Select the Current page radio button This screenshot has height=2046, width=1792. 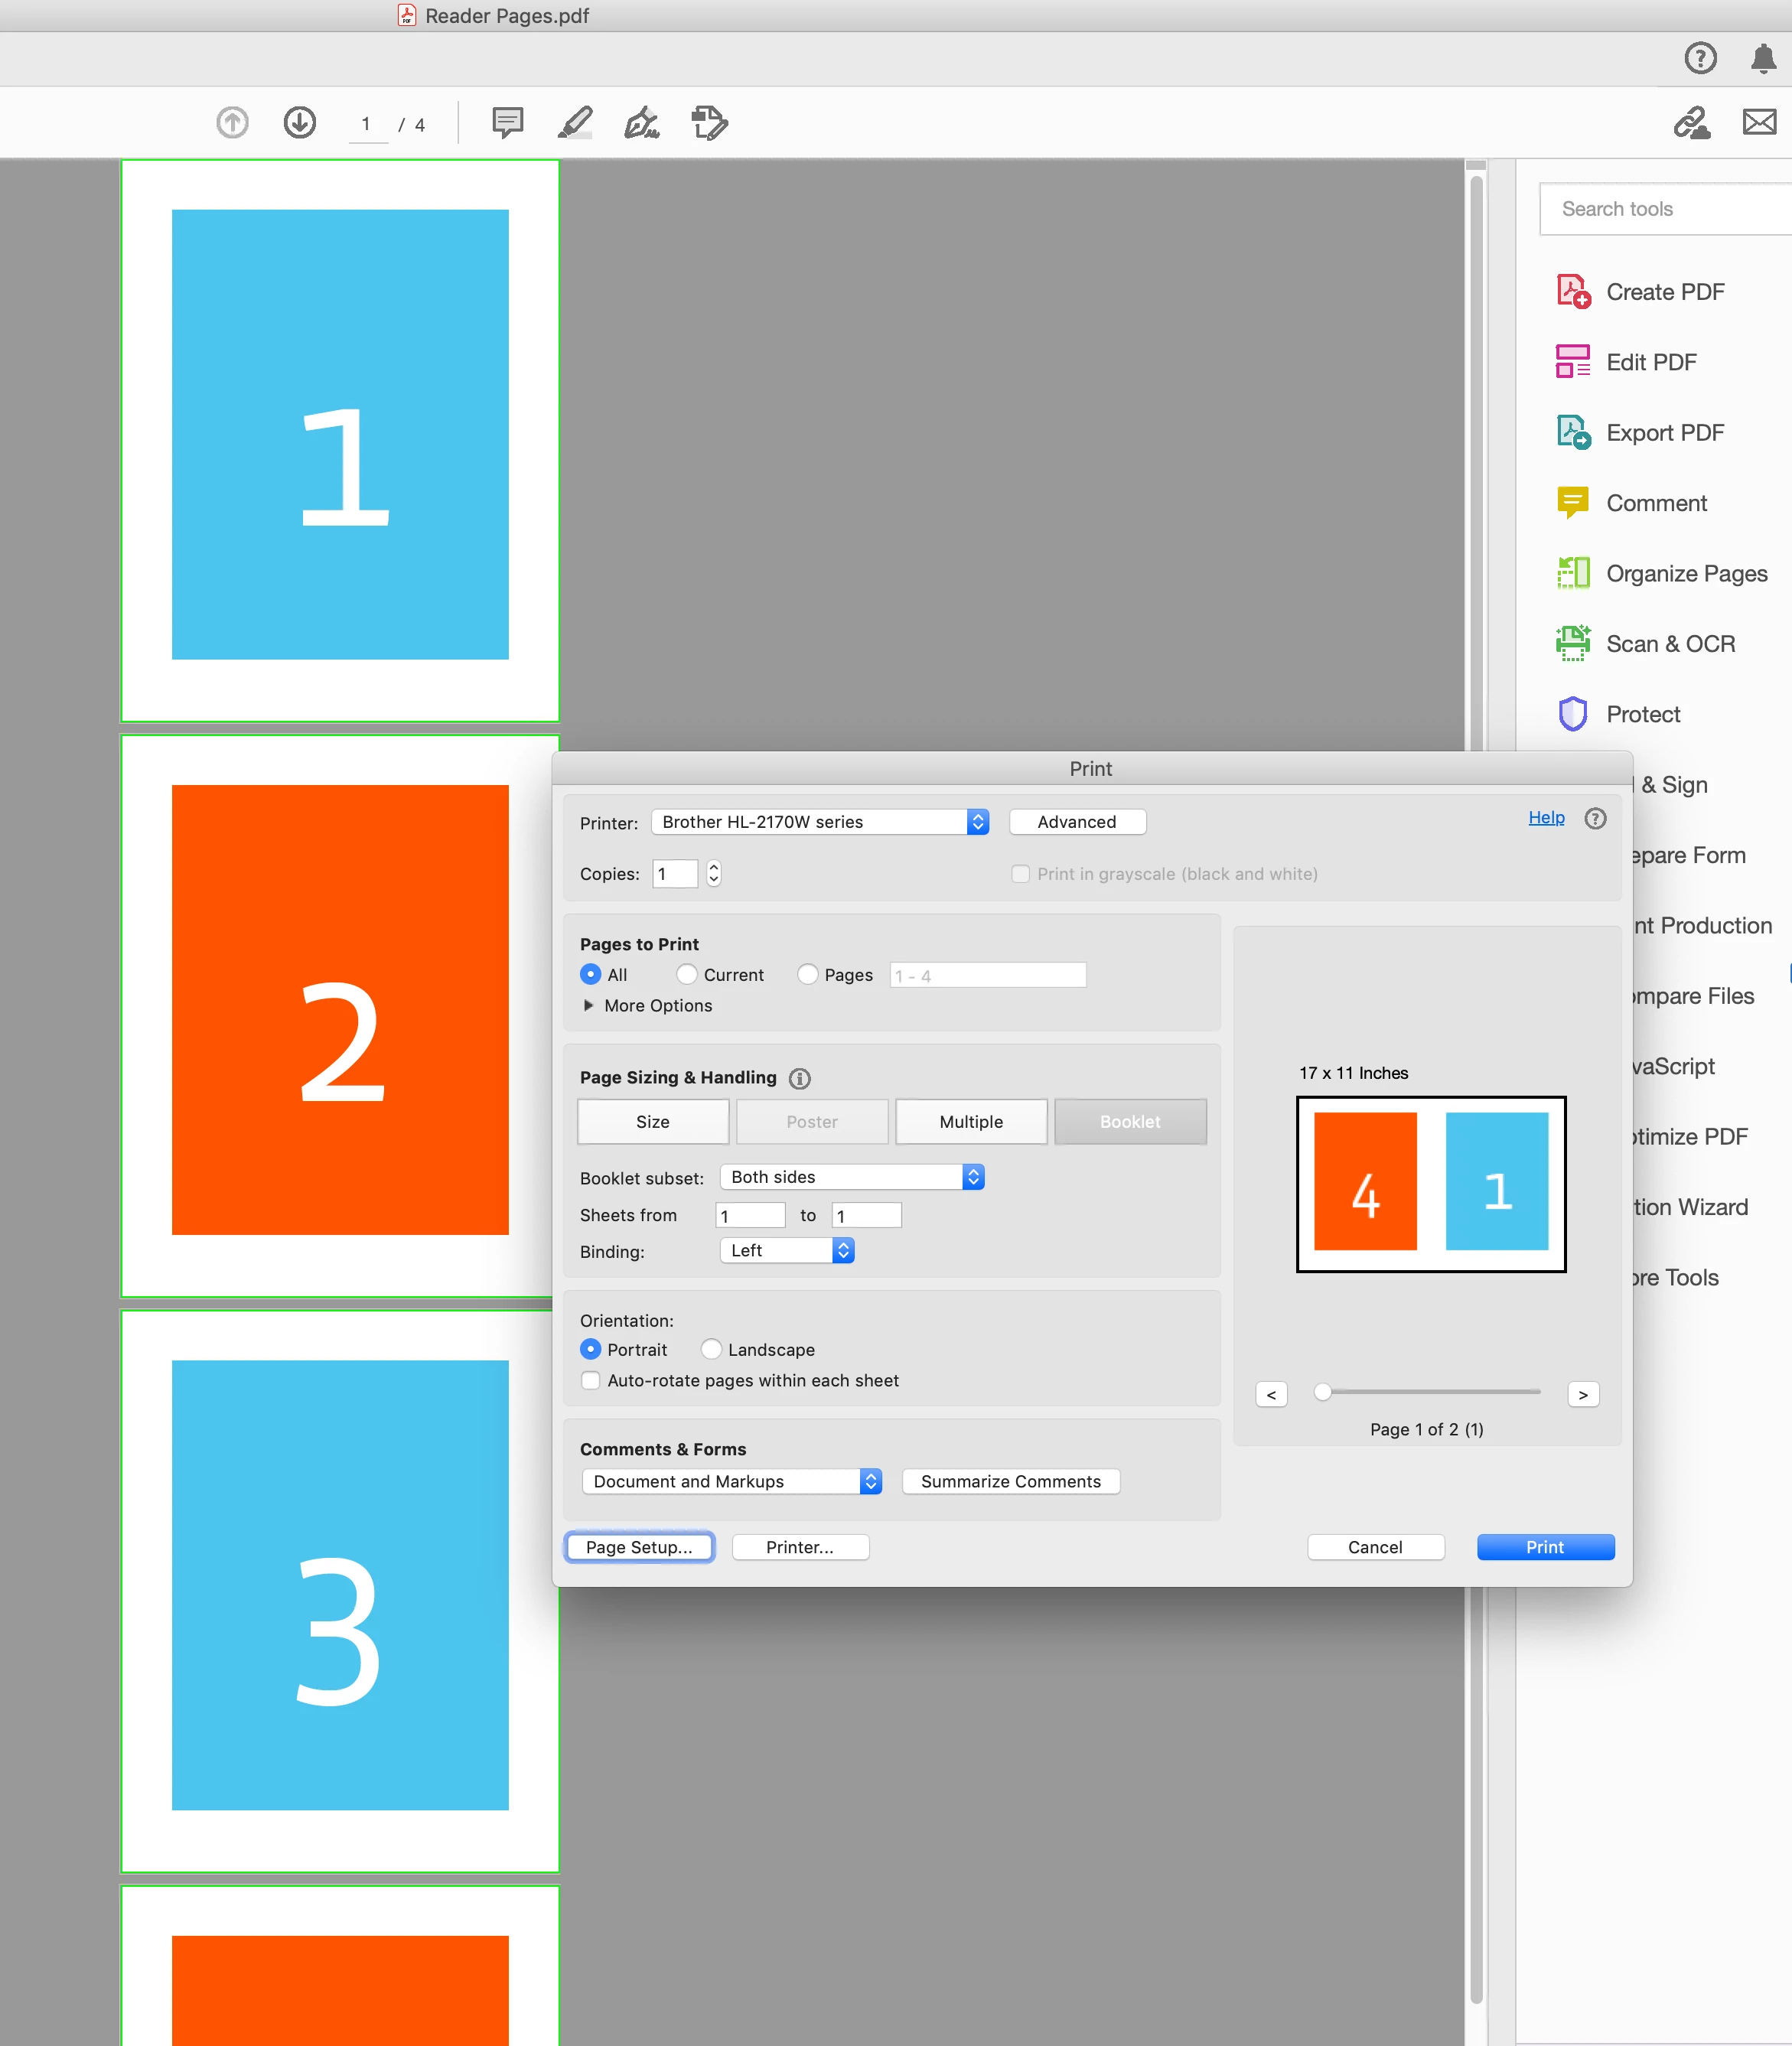pyautogui.click(x=687, y=974)
